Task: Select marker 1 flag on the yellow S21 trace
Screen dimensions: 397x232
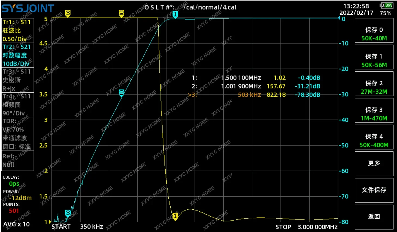Action: pos(175,216)
